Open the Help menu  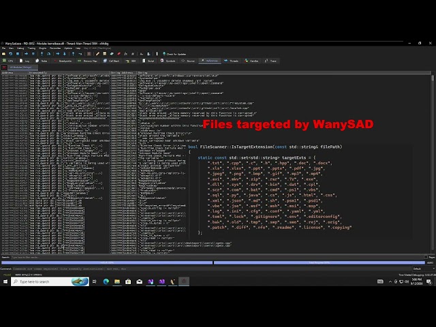(x=78, y=48)
